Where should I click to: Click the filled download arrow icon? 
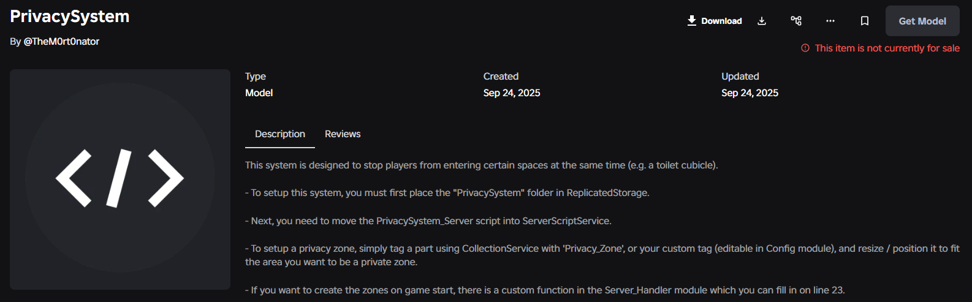click(691, 21)
